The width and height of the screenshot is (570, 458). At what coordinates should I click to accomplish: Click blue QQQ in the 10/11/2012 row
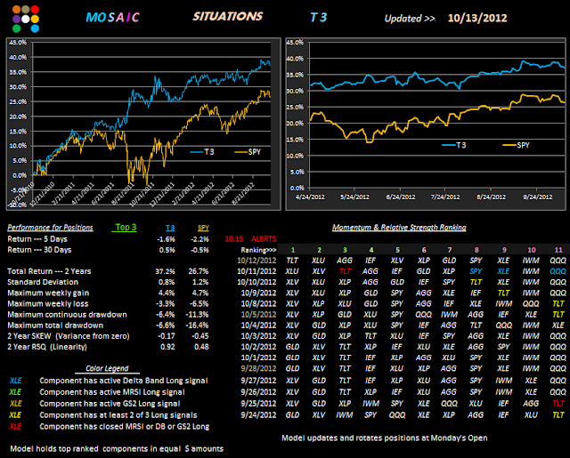558,271
